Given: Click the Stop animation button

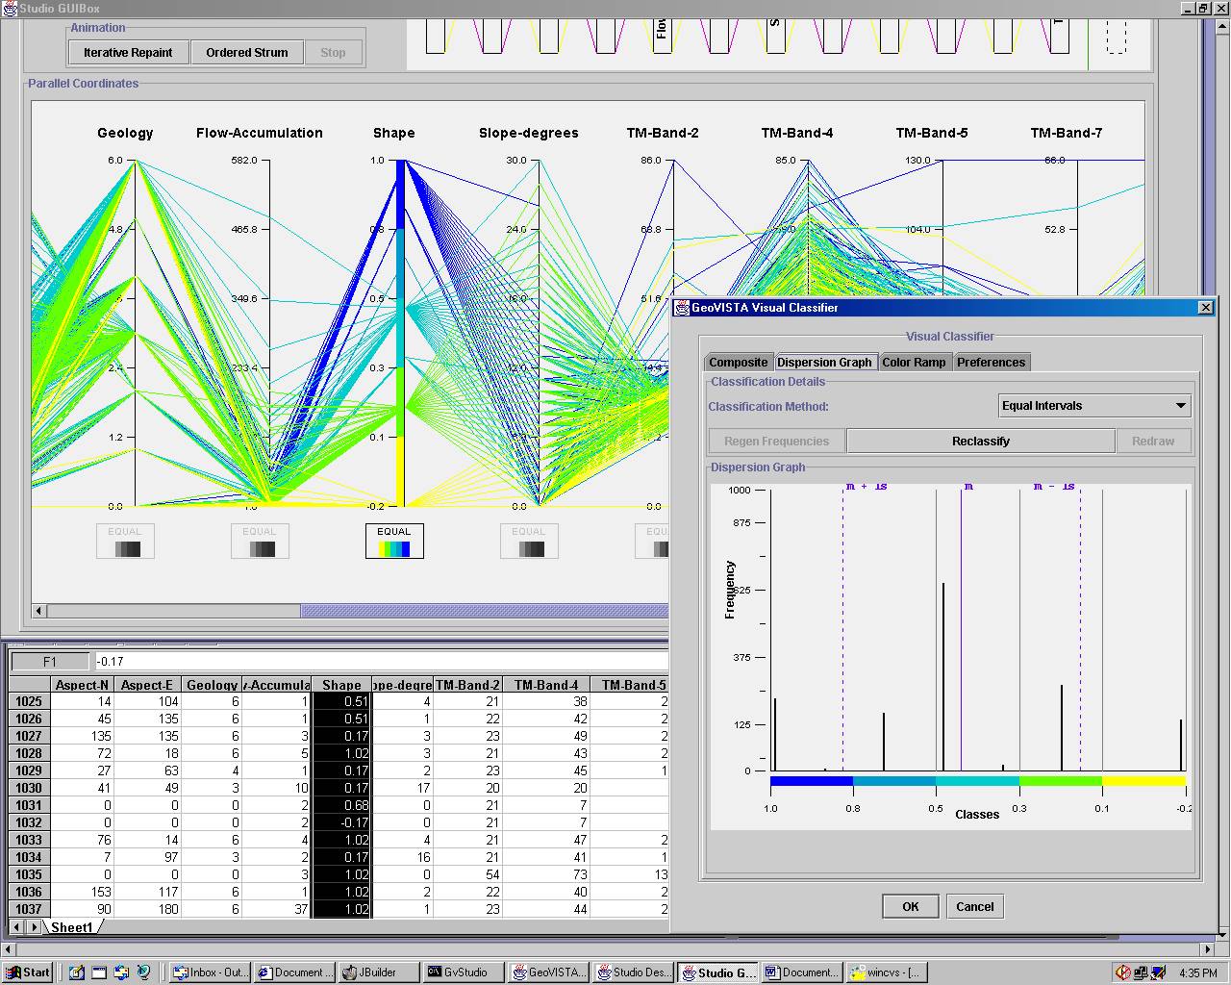Looking at the screenshot, I should click(x=333, y=52).
